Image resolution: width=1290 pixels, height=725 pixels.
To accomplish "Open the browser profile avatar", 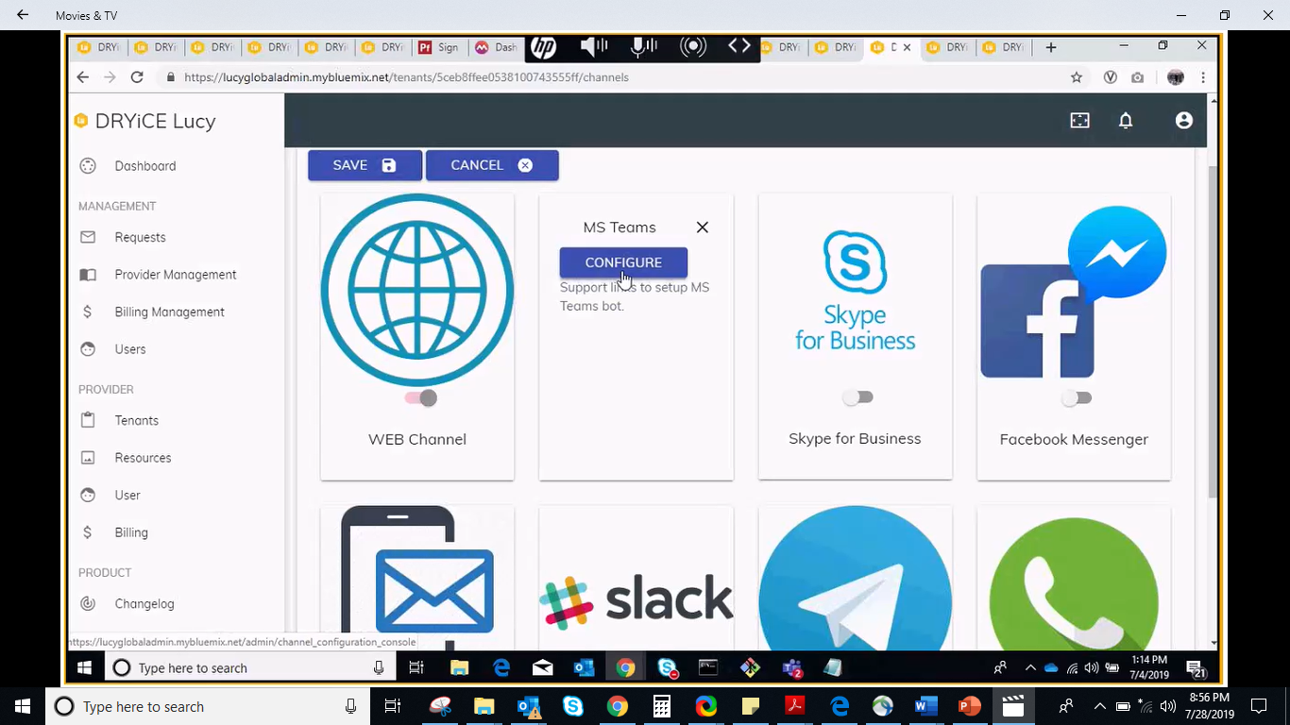I will (x=1176, y=77).
